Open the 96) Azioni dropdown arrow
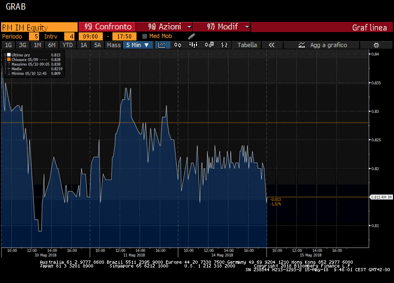Image resolution: width=394 pixels, height=283 pixels. point(189,27)
